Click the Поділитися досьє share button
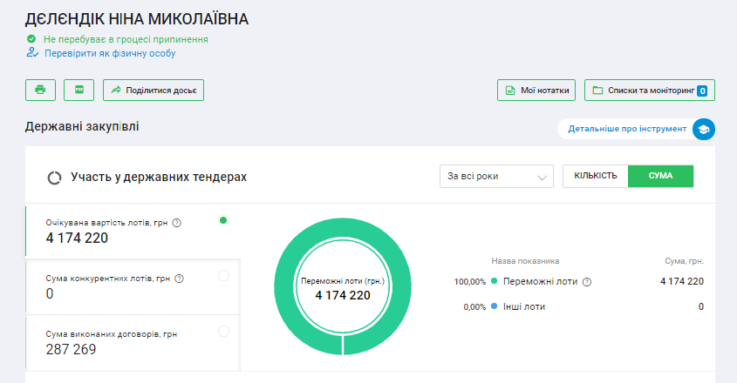This screenshot has width=737, height=383. pos(154,91)
